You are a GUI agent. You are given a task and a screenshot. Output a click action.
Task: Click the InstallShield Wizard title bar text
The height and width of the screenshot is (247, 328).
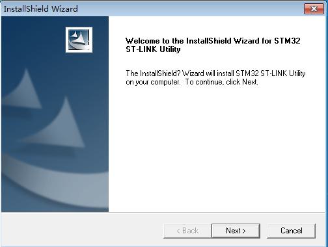[x=41, y=9]
